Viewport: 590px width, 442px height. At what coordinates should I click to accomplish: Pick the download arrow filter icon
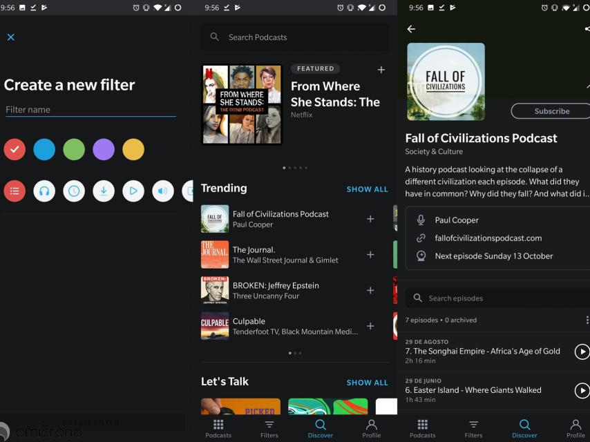(x=104, y=191)
